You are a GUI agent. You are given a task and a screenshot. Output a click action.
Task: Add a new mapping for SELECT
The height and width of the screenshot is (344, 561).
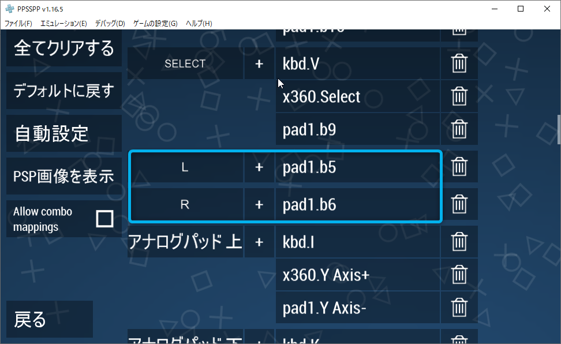259,63
